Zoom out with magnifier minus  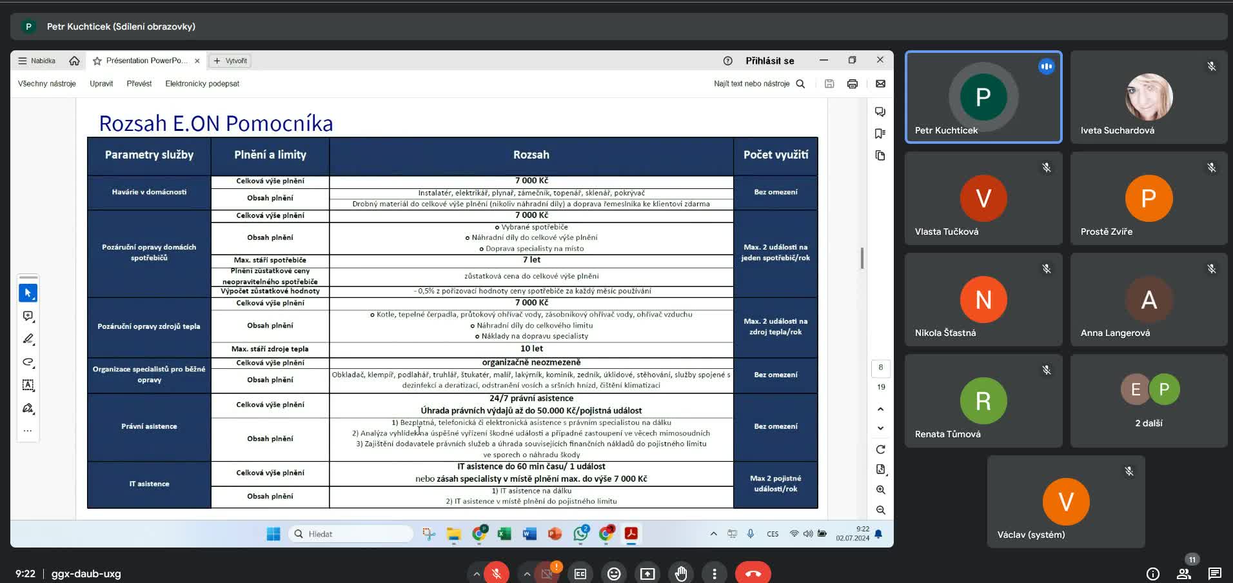pyautogui.click(x=880, y=510)
